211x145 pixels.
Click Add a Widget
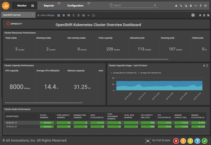(x=46, y=16)
